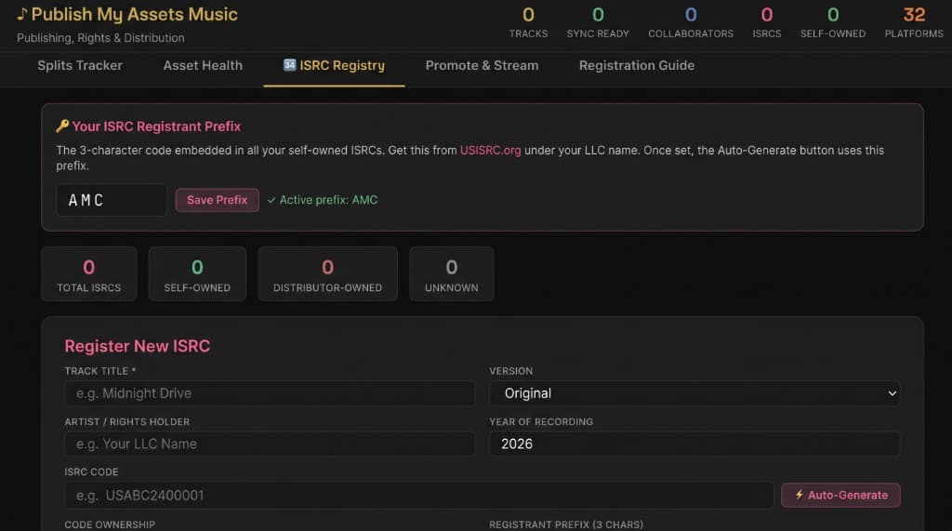This screenshot has width=952, height=531.
Task: Click the Auto-Generate ISRC button
Action: pos(840,495)
